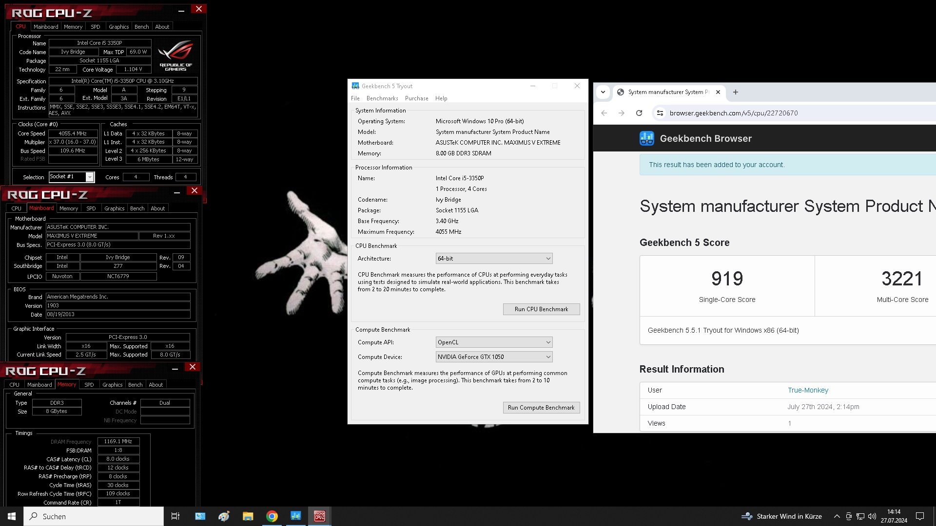936x526 pixels.
Task: Click the Multi-Core Score 3221
Action: [902, 279]
